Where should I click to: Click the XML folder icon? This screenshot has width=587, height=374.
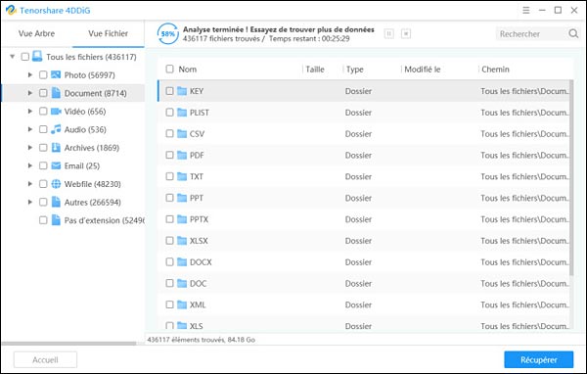point(182,304)
